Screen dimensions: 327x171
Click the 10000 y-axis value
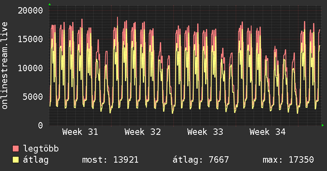(x=30, y=68)
